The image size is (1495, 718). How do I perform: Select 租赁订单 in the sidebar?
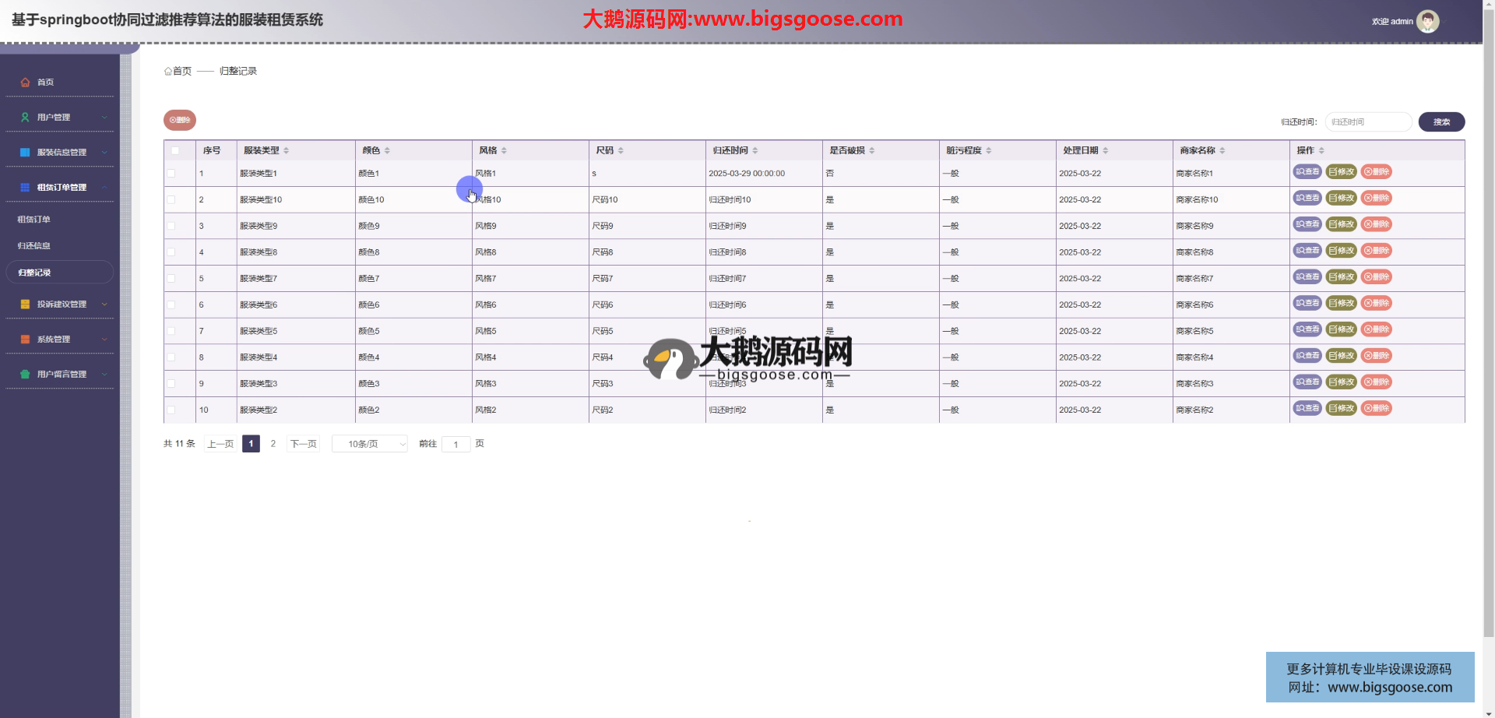34,220
